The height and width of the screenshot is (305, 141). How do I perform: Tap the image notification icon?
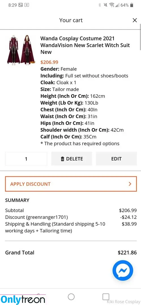click(20, 5)
